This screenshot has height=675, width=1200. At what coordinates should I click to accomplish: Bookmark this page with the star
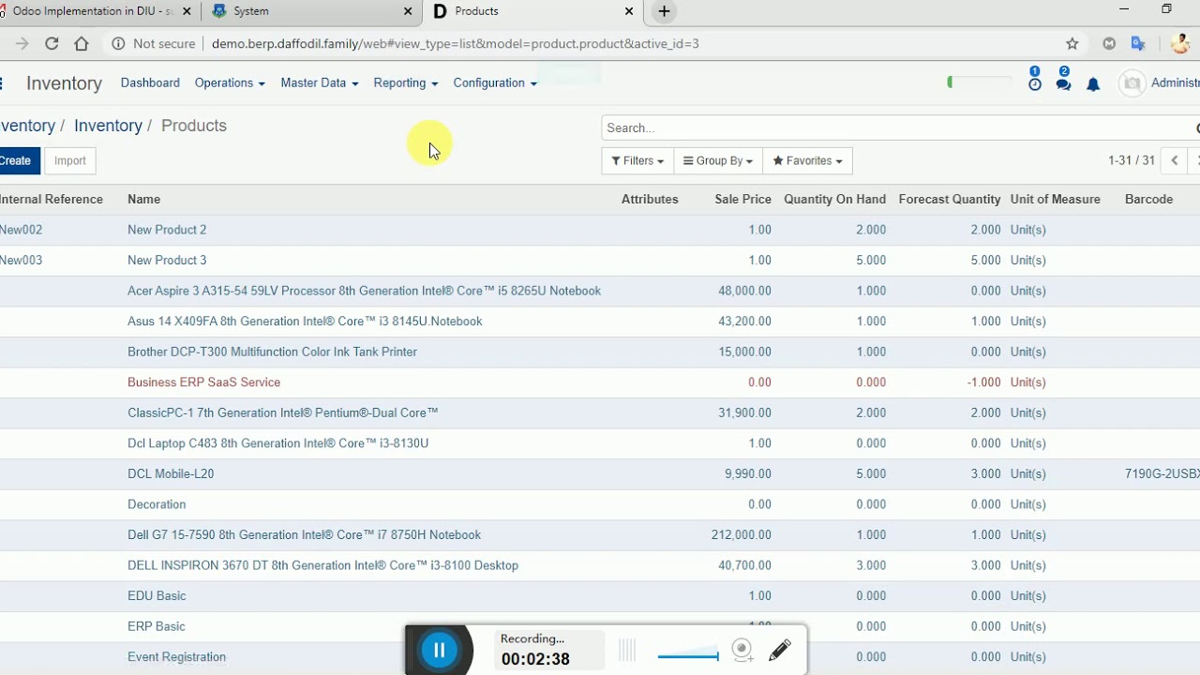(1072, 44)
